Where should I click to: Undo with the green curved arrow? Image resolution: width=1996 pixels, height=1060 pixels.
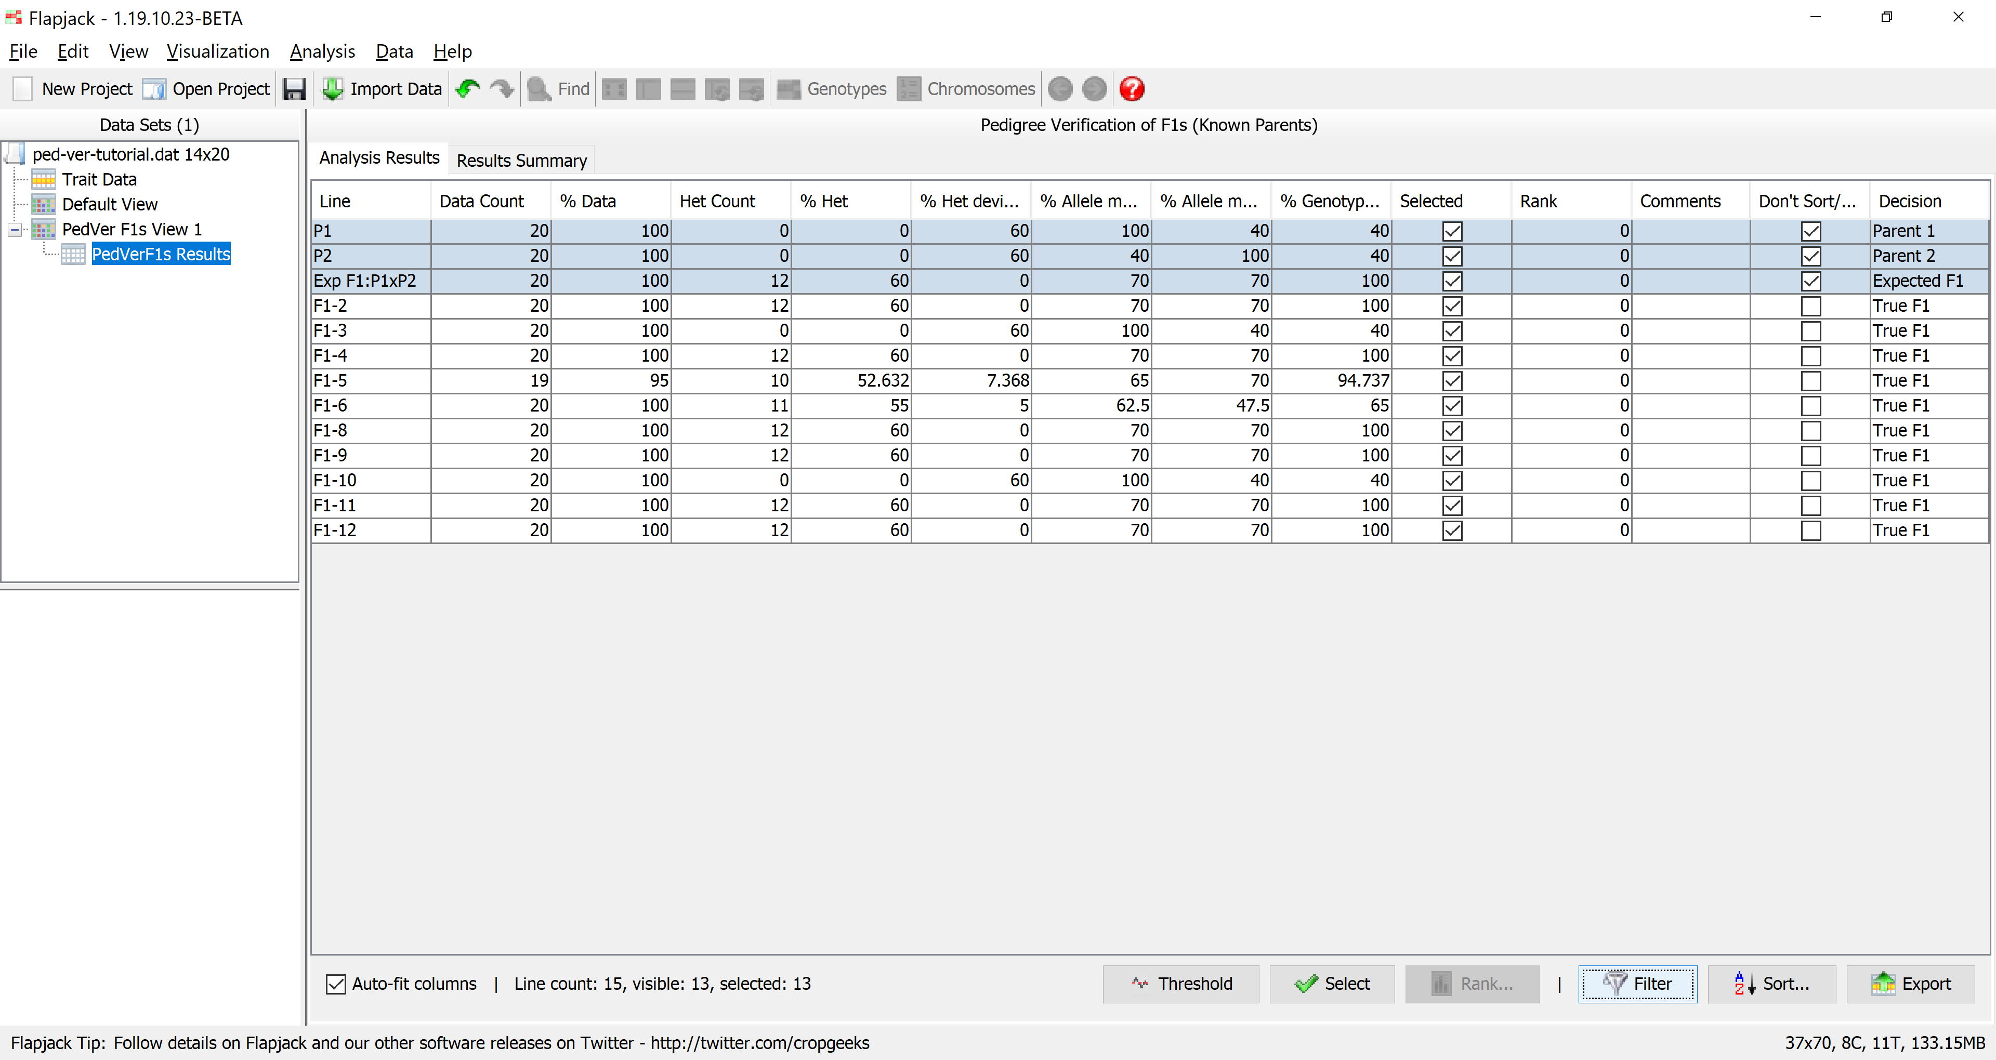(x=468, y=89)
